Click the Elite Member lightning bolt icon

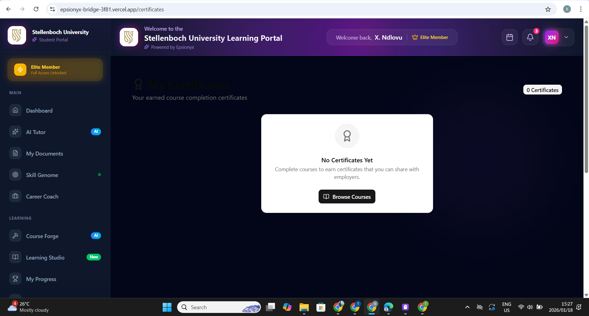pos(20,70)
